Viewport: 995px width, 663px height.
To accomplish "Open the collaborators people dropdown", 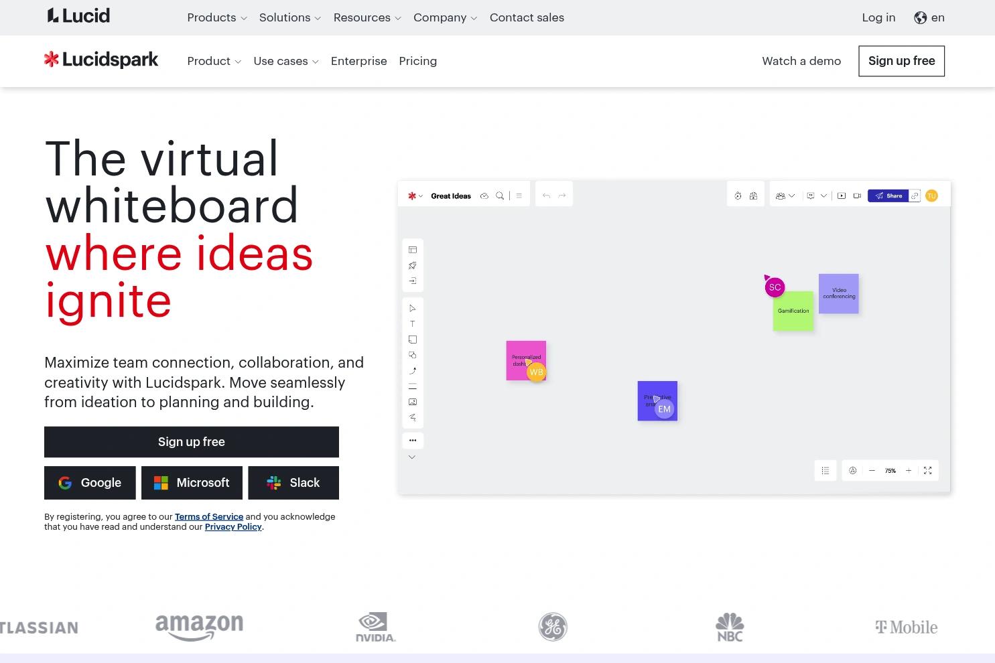I will (x=785, y=196).
